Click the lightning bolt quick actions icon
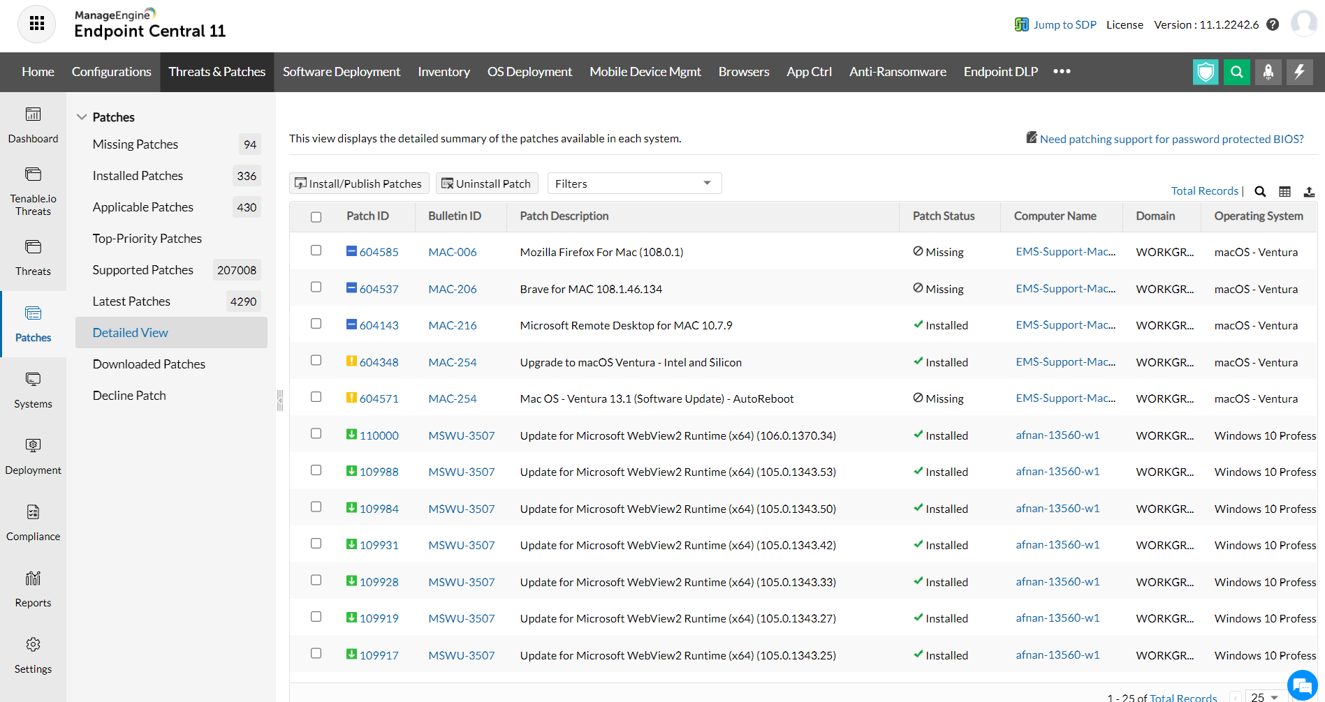This screenshot has height=702, width=1325. (1299, 72)
